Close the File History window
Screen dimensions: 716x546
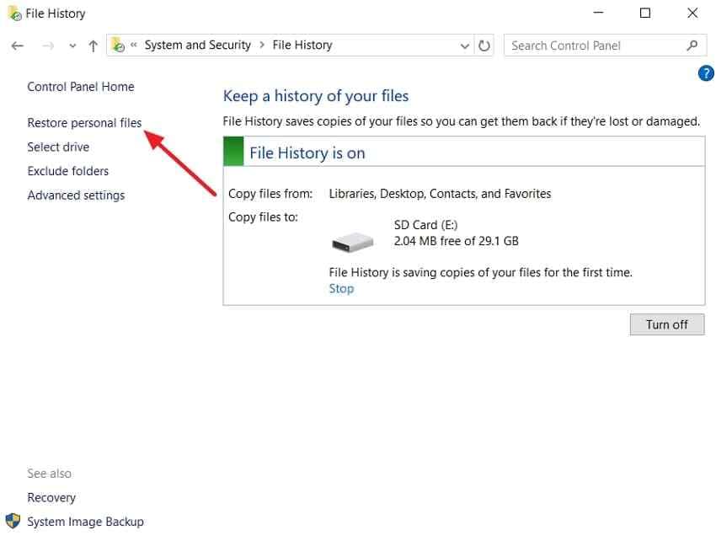coord(692,13)
